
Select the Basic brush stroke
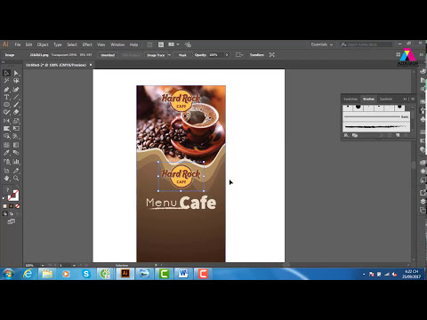tap(376, 116)
